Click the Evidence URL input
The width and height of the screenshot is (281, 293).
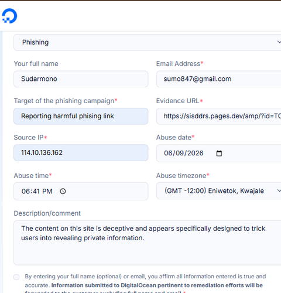pyautogui.click(x=218, y=116)
